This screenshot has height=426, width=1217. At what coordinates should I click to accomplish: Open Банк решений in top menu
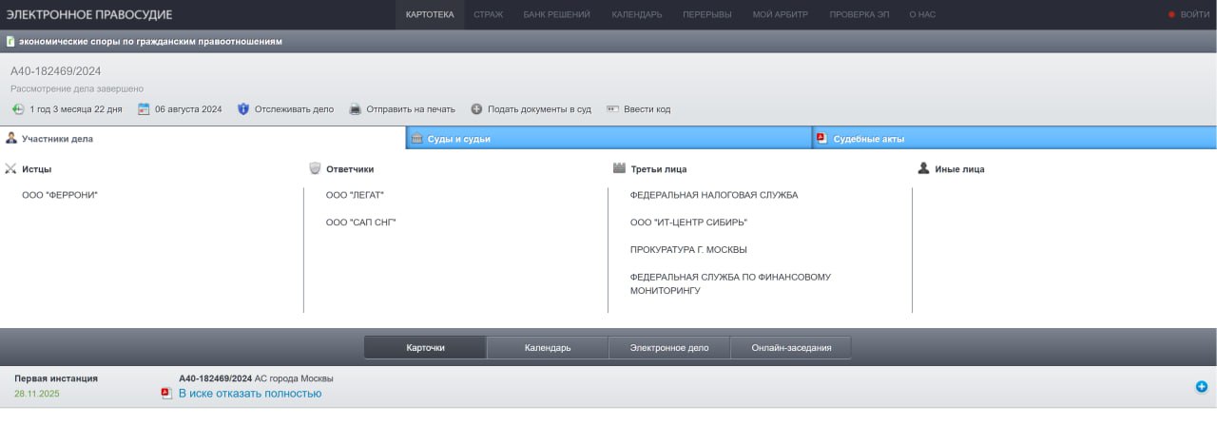(x=557, y=14)
